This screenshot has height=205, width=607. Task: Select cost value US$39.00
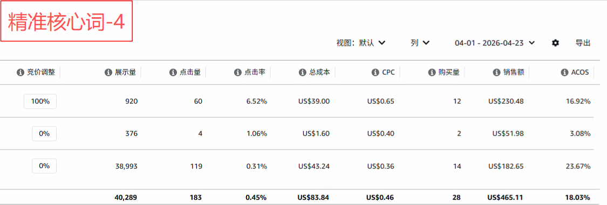314,102
